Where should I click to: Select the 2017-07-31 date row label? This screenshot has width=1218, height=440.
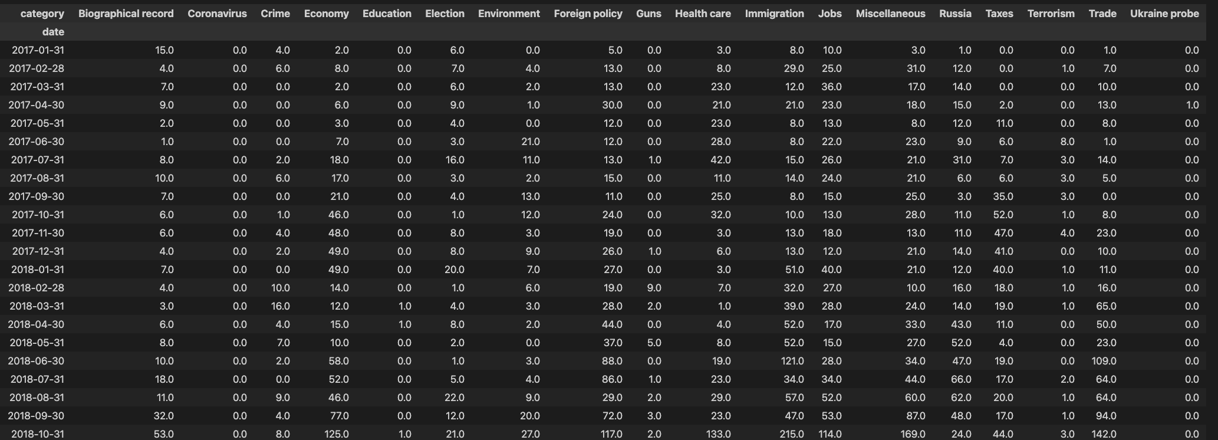click(x=37, y=160)
